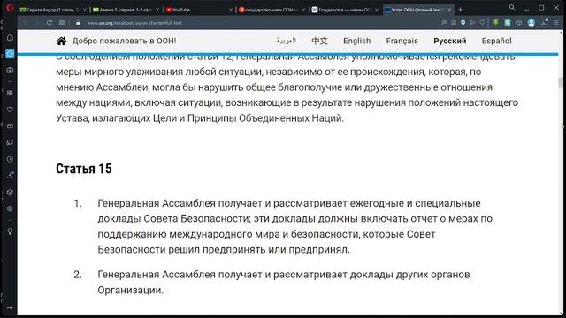Open a new tab with plus button
This screenshot has width=566, height=318.
460,10
